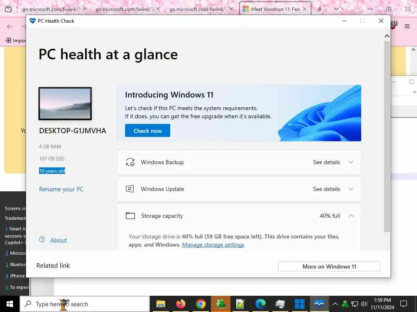
Task: Open the browser hamburger menu
Action: [407, 26]
